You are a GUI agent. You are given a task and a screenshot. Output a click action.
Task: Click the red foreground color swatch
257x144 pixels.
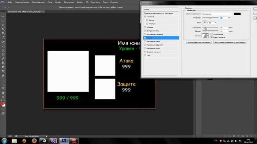pos(2,104)
